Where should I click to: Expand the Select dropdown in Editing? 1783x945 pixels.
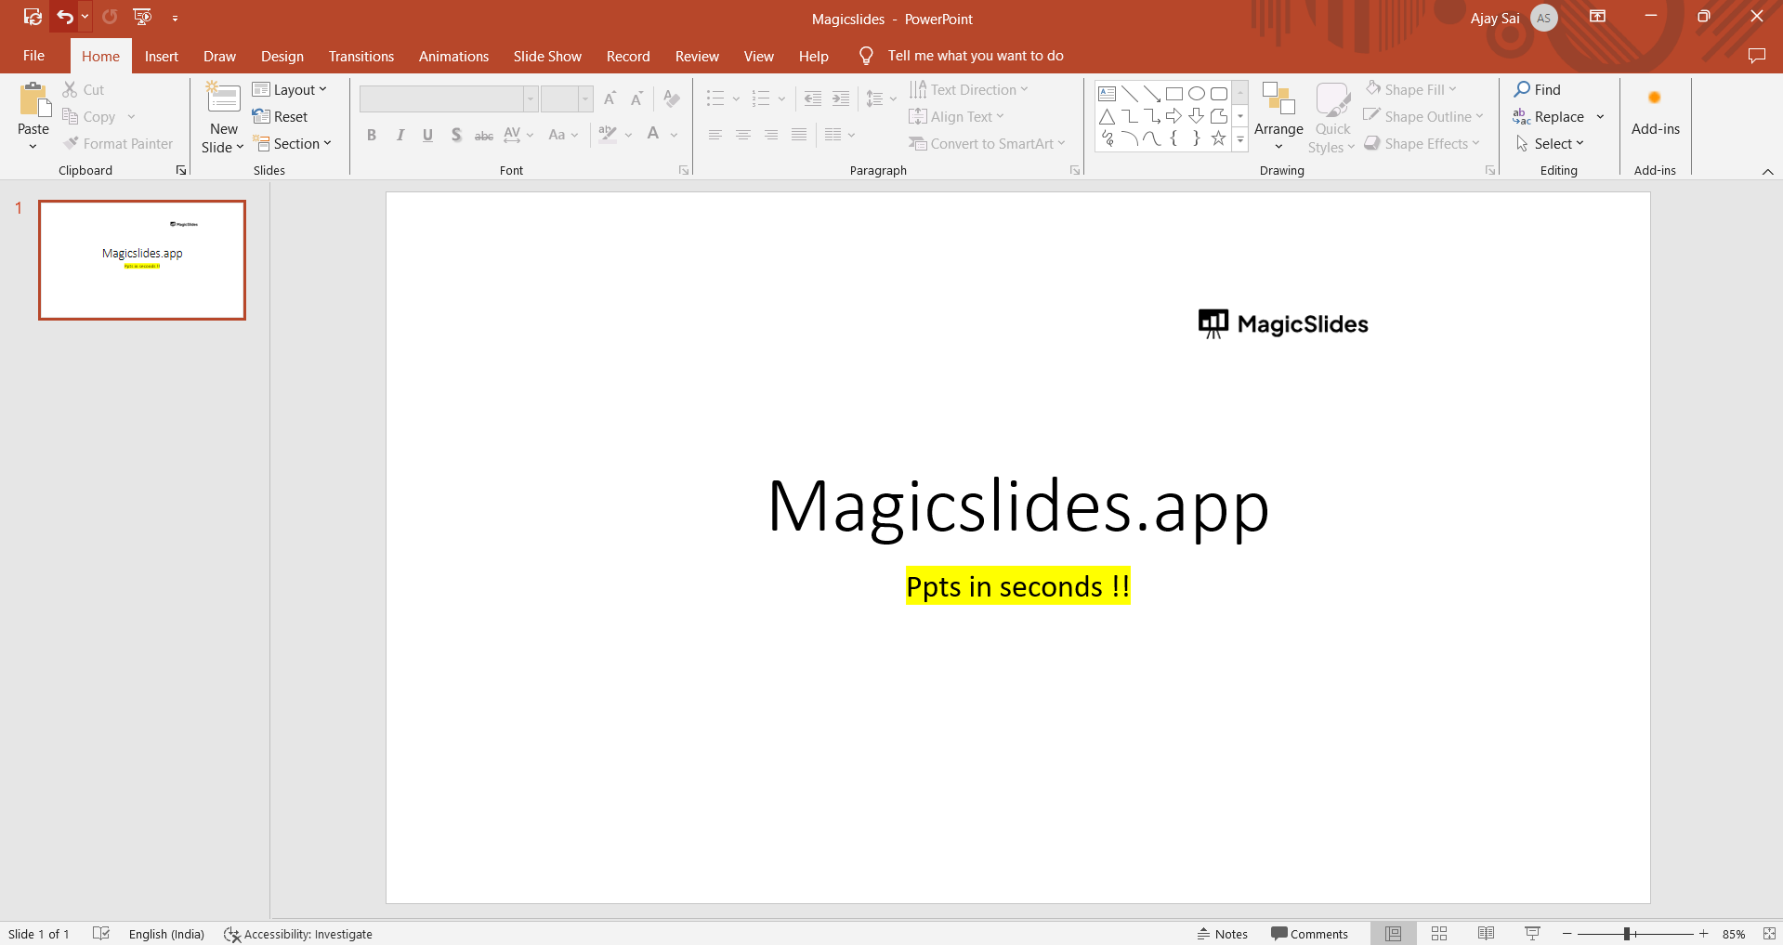point(1551,143)
